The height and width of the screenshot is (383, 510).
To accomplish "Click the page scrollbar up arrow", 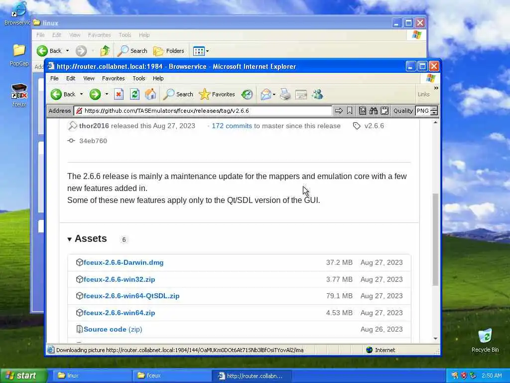I will (x=435, y=123).
